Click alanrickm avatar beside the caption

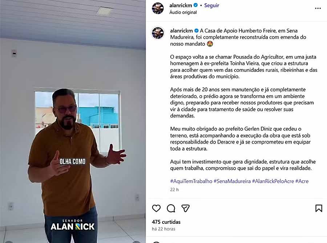tap(158, 33)
